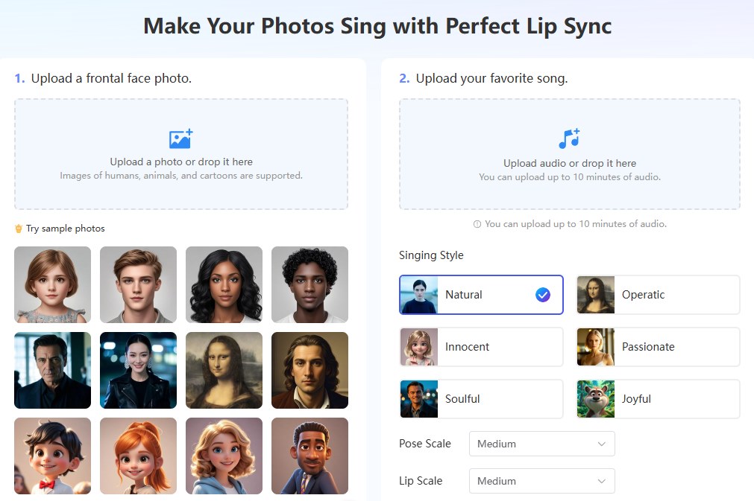Click the Operatic style Mona Lisa thumbnail icon

[x=595, y=295]
